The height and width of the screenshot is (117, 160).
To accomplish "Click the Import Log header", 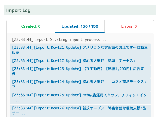I will [x=80, y=10].
